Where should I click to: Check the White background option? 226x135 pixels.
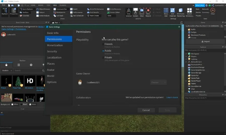pos(12,104)
